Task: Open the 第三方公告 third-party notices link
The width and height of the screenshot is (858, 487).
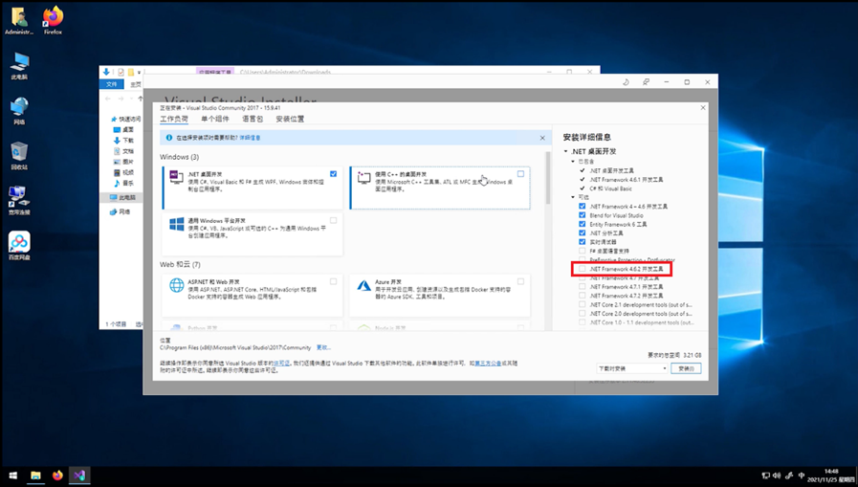Action: [488, 363]
